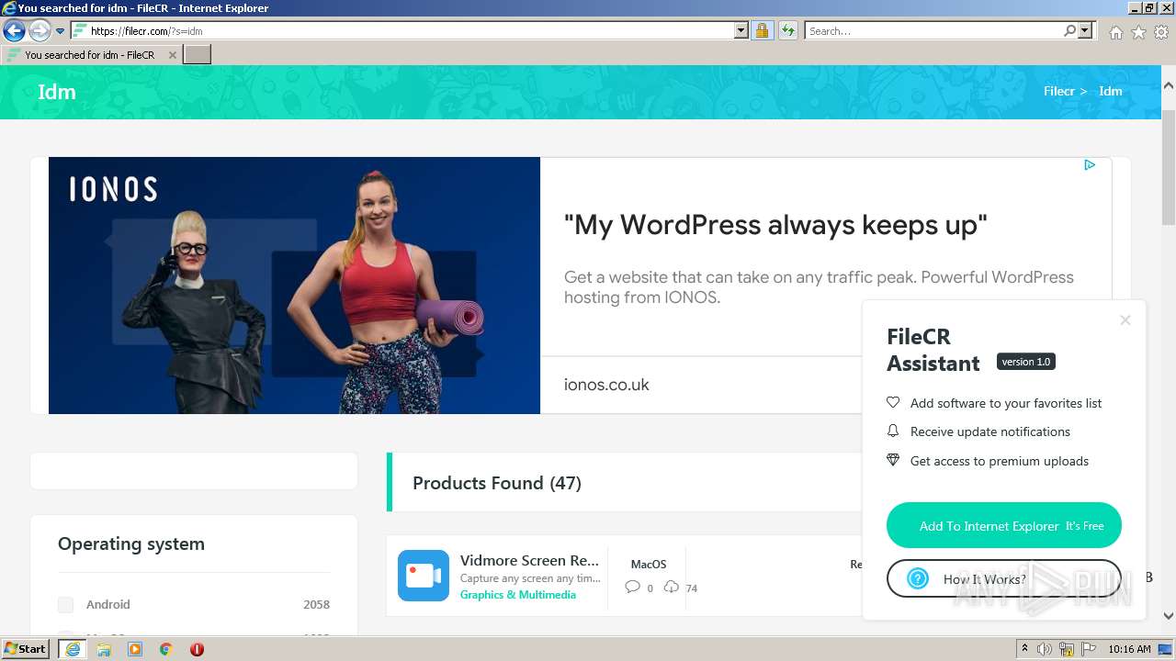Click the downloads icon showing 74

click(x=672, y=587)
